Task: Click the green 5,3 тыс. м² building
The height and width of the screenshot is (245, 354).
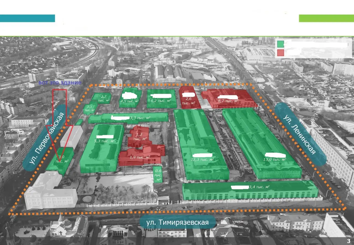Action: 102,148
